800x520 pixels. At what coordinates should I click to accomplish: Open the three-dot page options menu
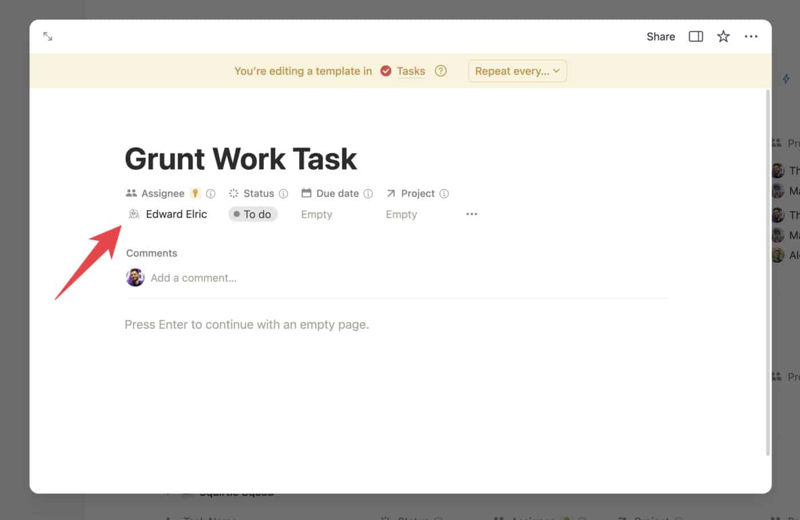click(x=751, y=37)
